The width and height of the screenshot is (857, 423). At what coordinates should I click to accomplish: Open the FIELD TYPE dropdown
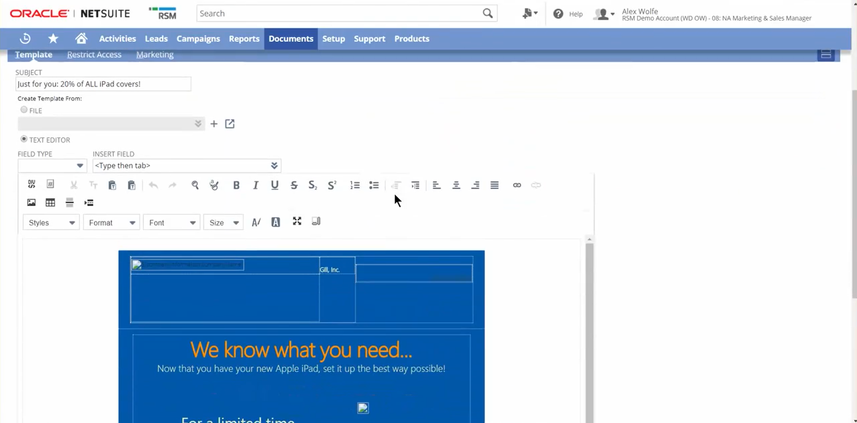tap(52, 166)
